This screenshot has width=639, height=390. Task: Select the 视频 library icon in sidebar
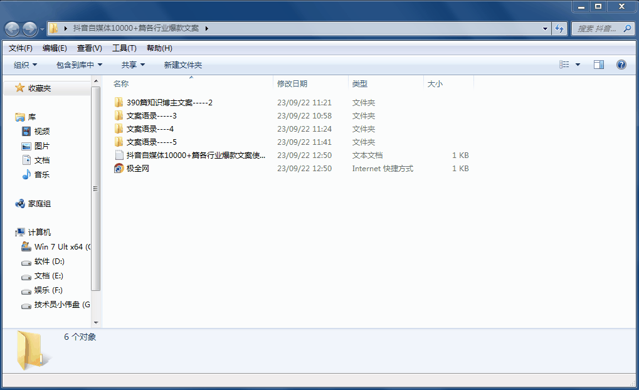point(26,132)
